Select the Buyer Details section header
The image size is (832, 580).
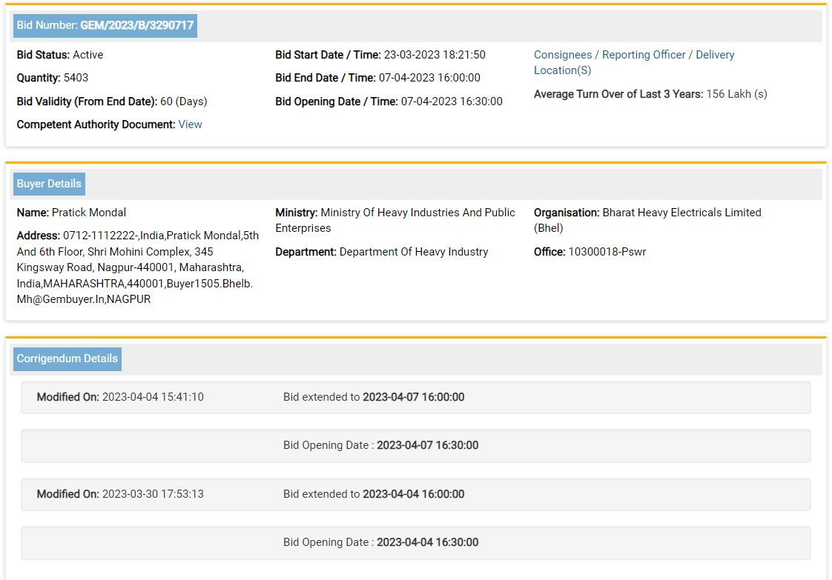pyautogui.click(x=49, y=184)
